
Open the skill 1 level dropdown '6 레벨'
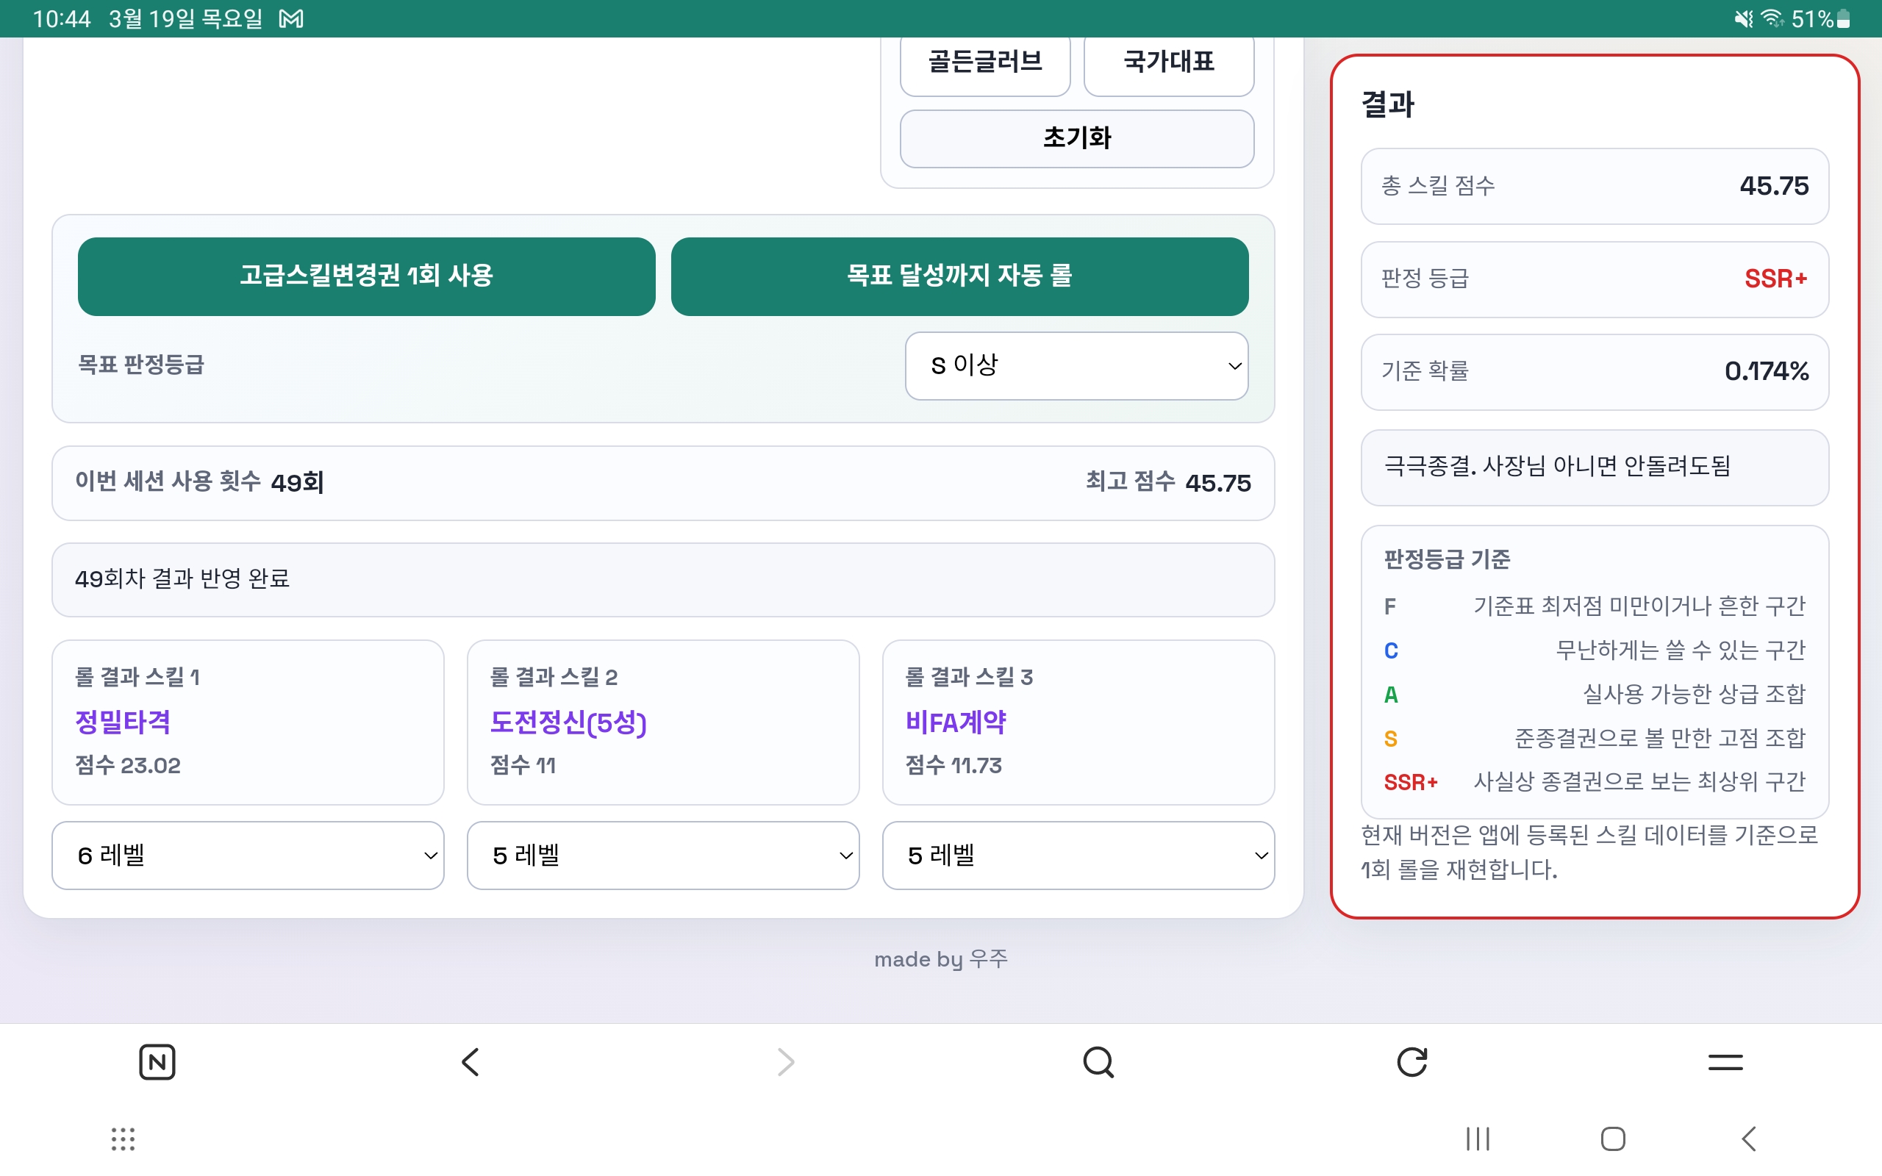coord(247,856)
